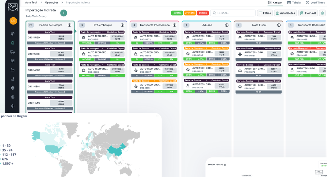327x177 pixels.
Task: Click the plane icon on card PRC-14697
Action: pos(136,70)
